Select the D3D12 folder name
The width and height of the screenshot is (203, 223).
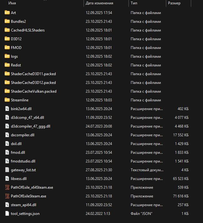pos(16,39)
